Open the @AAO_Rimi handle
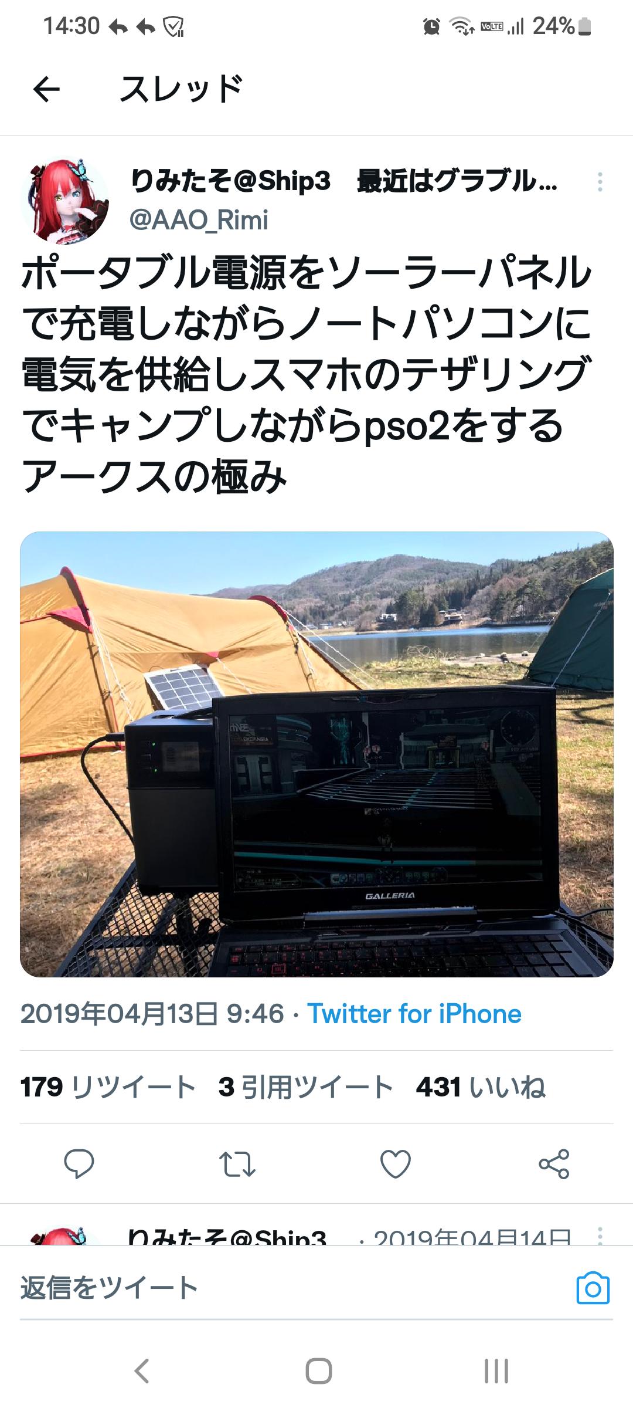 (199, 220)
